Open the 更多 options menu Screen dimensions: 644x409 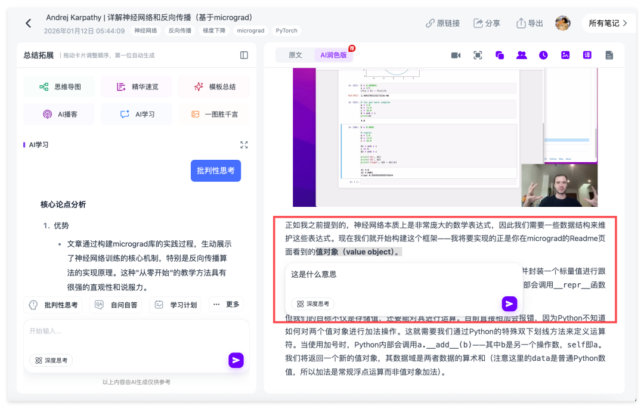(227, 304)
